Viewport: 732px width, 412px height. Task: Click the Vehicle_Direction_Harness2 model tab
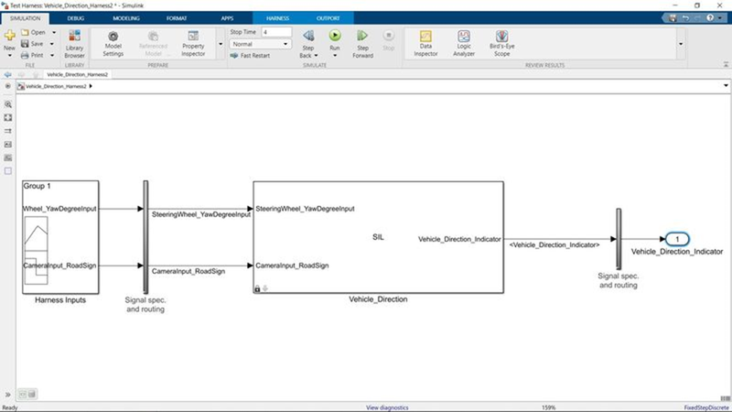[x=77, y=74]
